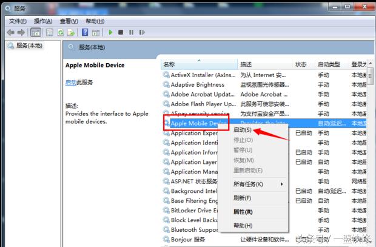This screenshot has width=376, height=247.
Task: Choose 属性(R) in the context menu
Action: [x=243, y=212]
